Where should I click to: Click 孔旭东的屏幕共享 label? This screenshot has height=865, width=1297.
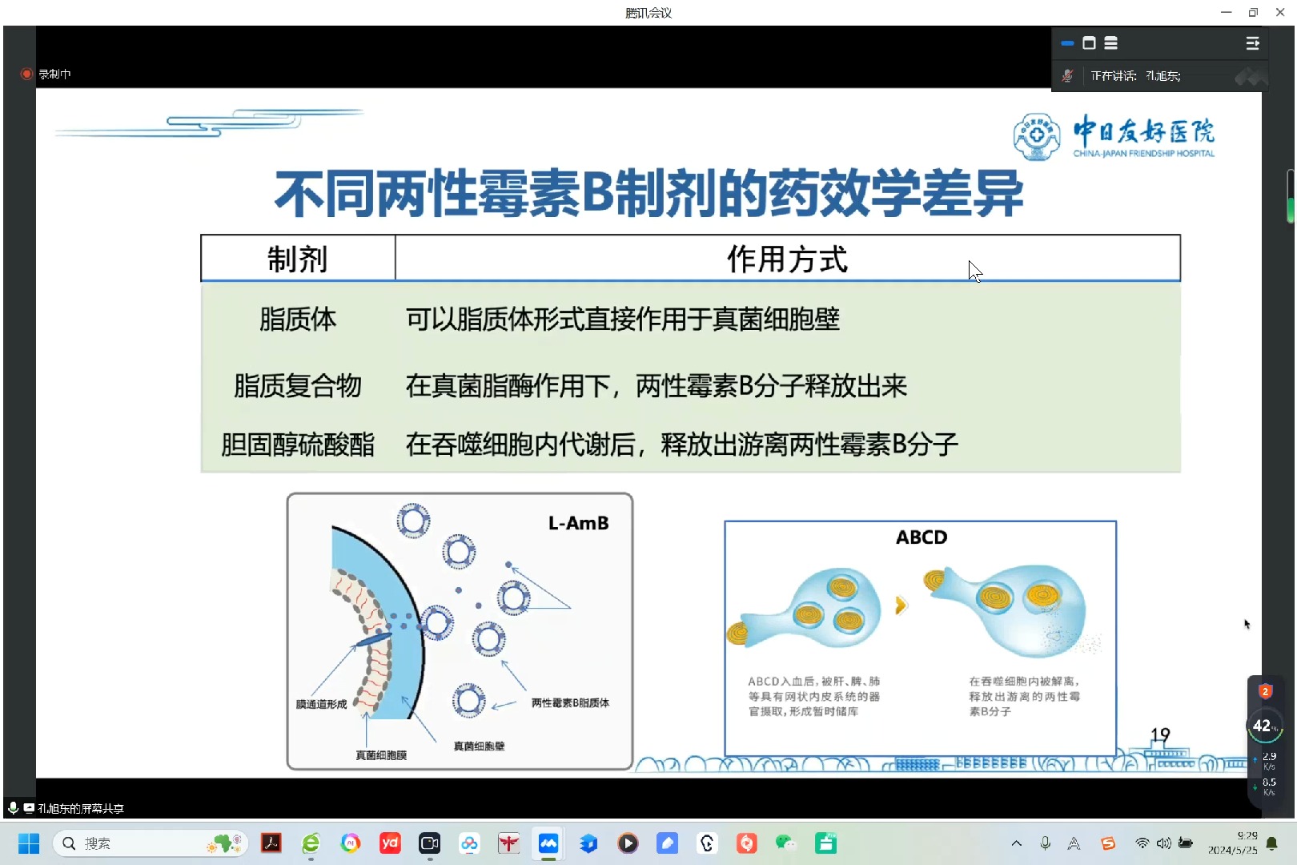pyautogui.click(x=80, y=808)
